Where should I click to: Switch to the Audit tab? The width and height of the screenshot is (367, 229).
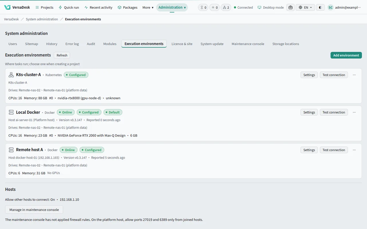click(91, 44)
